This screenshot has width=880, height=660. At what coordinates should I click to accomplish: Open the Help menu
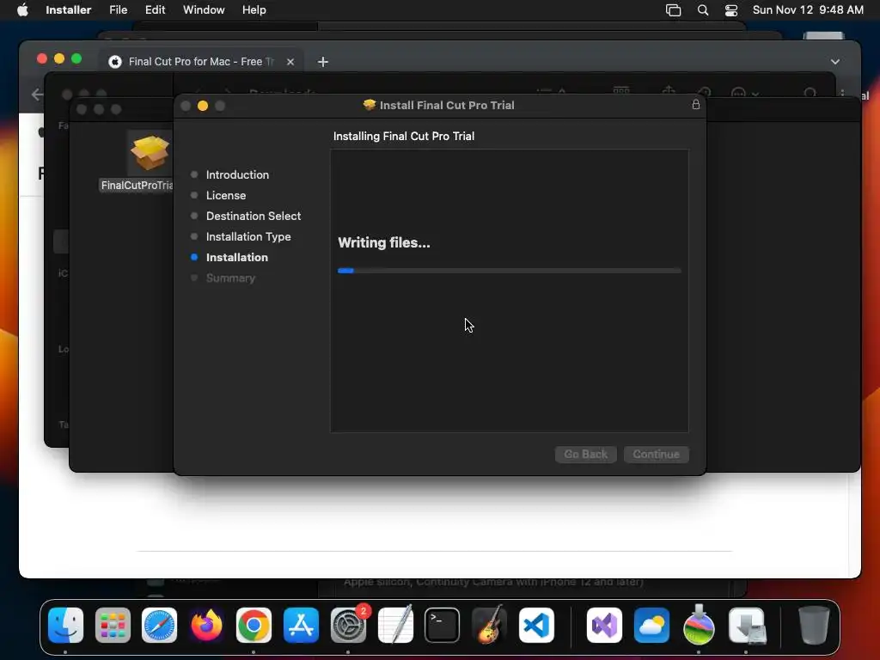[254, 10]
